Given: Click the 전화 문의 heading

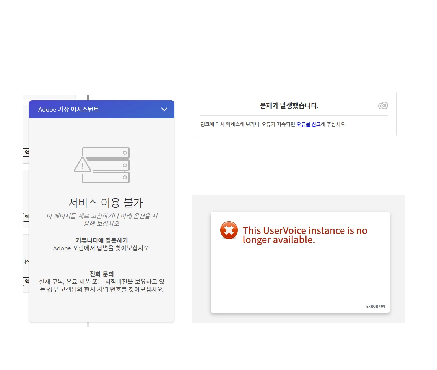Looking at the screenshot, I should pyautogui.click(x=102, y=274).
